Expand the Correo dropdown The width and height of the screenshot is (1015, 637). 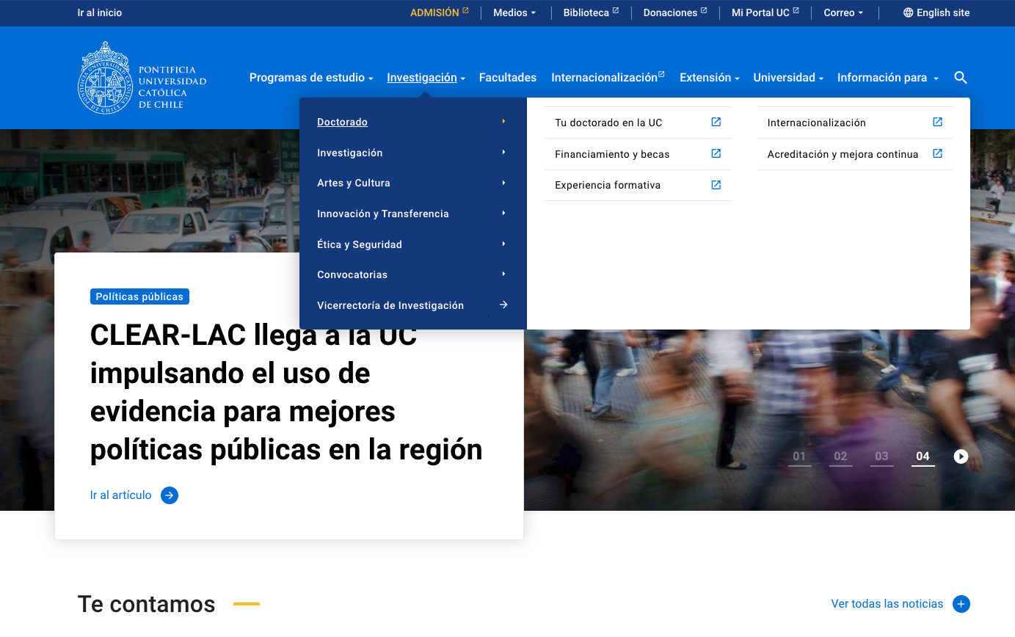(x=843, y=12)
